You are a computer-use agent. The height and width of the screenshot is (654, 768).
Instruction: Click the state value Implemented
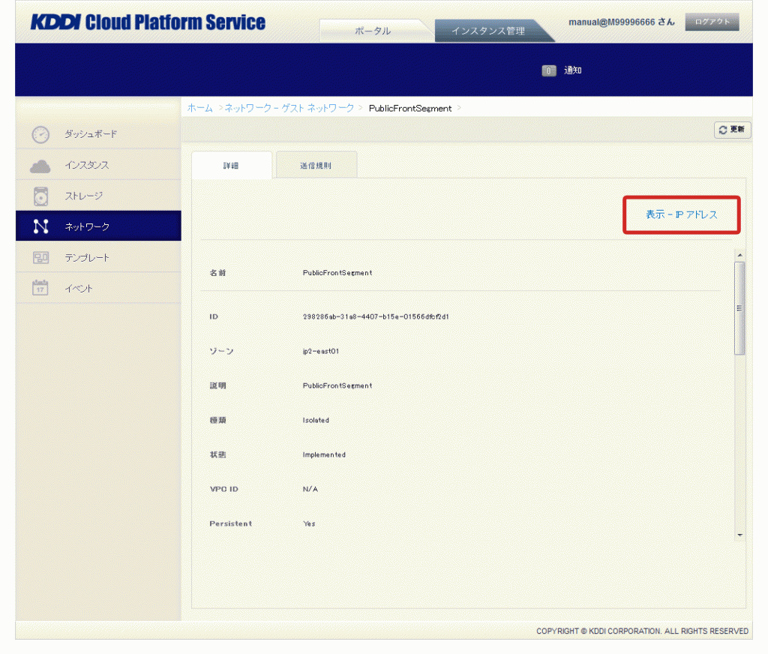[x=324, y=455]
